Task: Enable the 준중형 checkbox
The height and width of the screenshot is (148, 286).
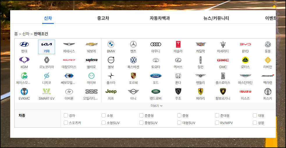Action: 141,115
